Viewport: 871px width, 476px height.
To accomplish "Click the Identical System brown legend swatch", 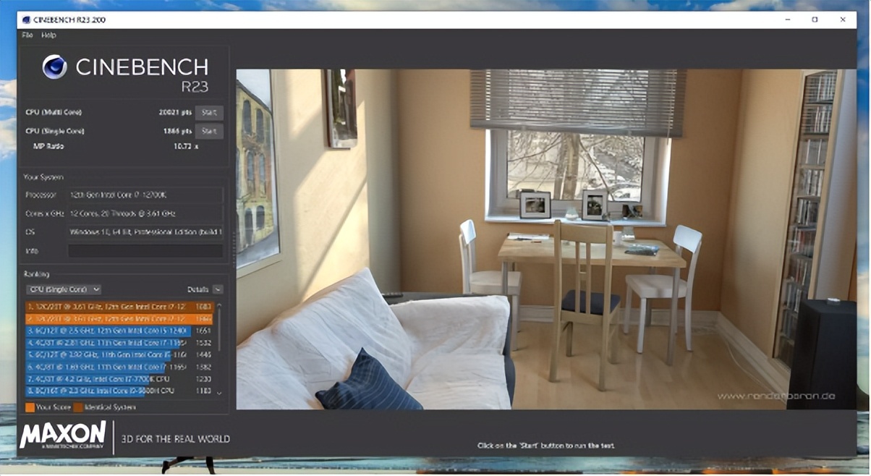I will pos(77,407).
